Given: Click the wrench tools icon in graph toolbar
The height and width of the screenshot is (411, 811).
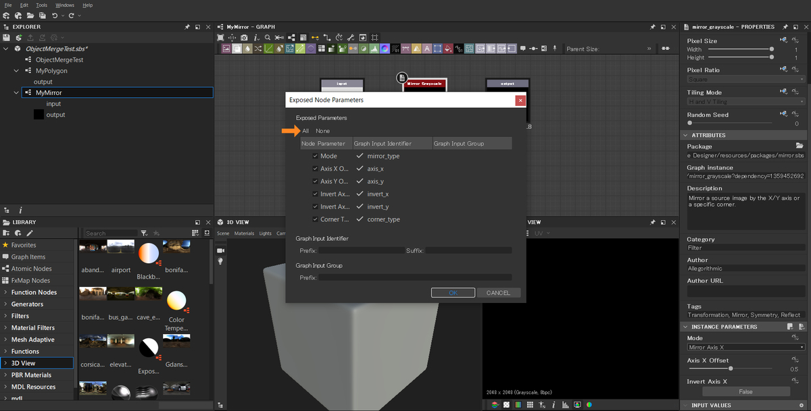Looking at the screenshot, I should click(350, 37).
